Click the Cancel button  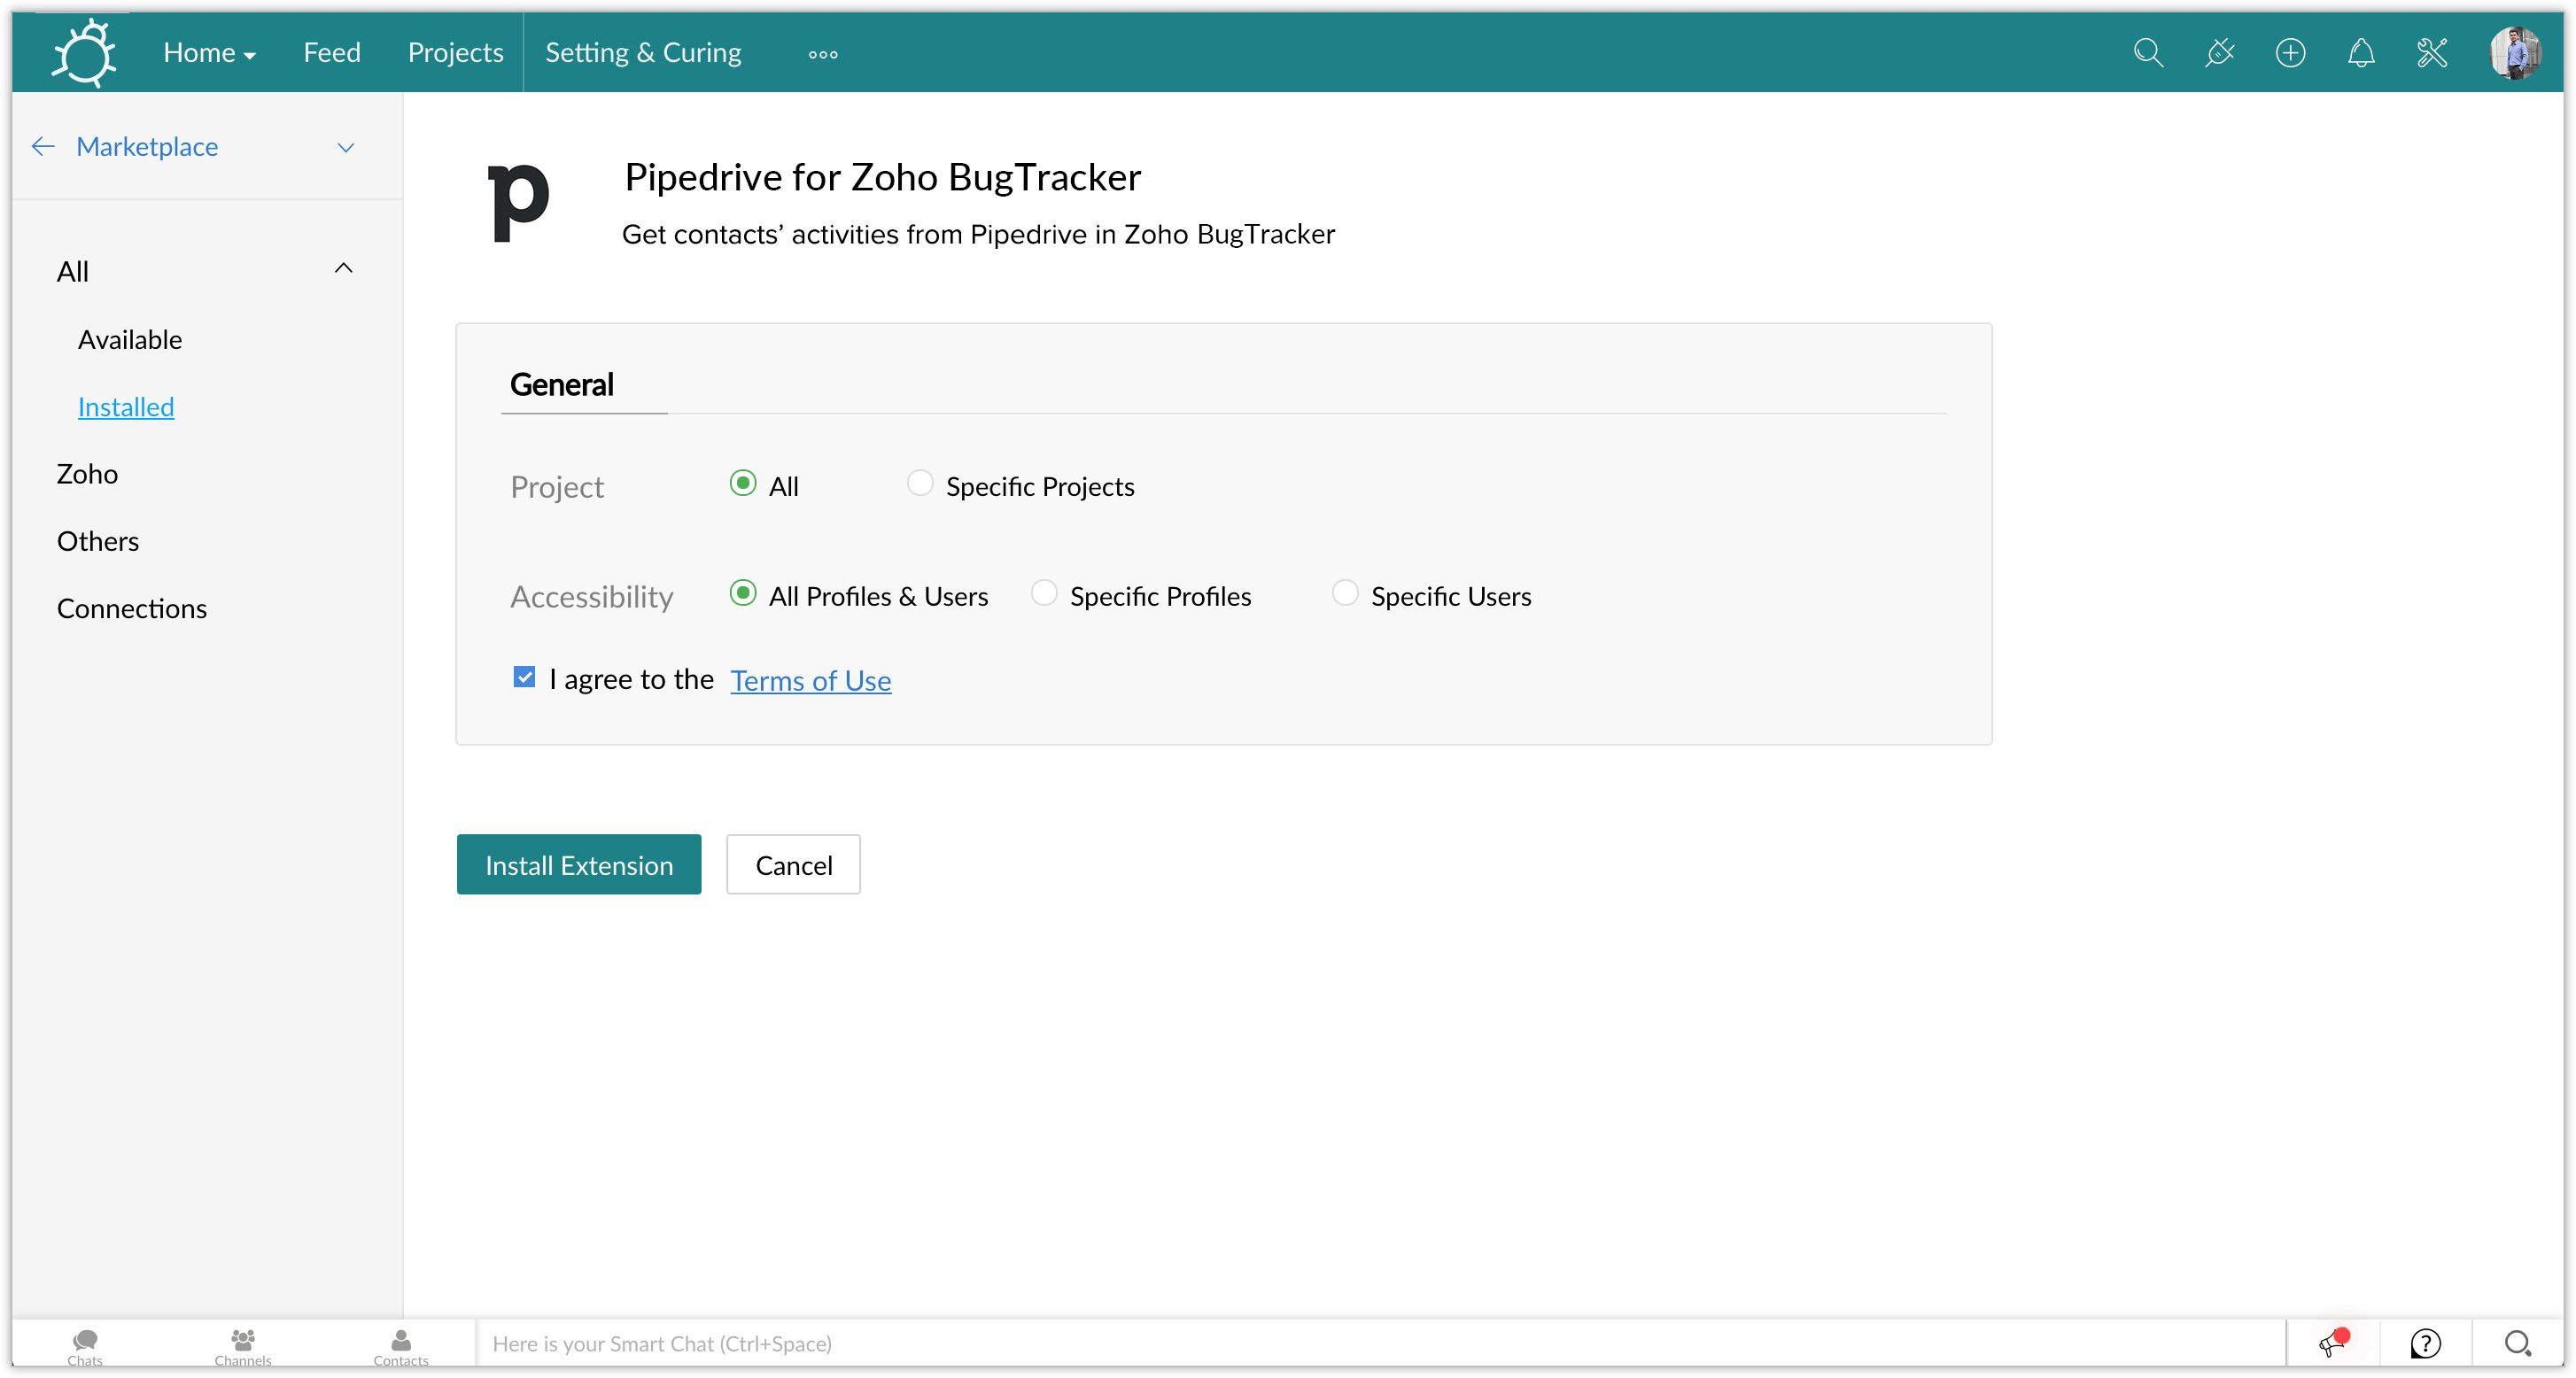pyautogui.click(x=793, y=865)
